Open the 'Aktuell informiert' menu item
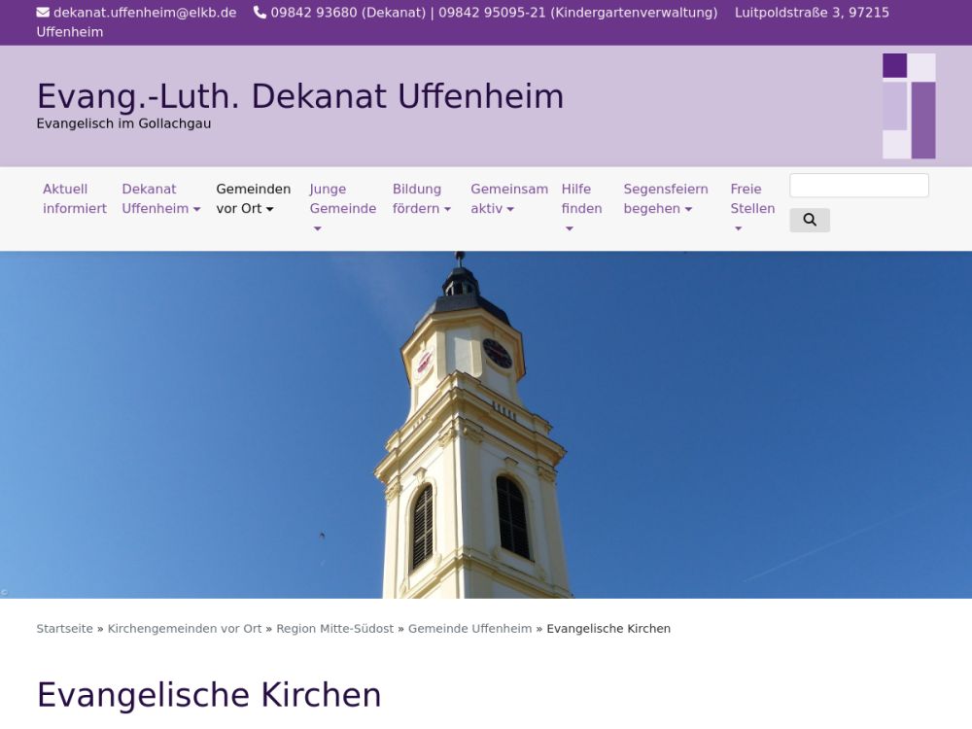This screenshot has width=972, height=729. (x=75, y=198)
